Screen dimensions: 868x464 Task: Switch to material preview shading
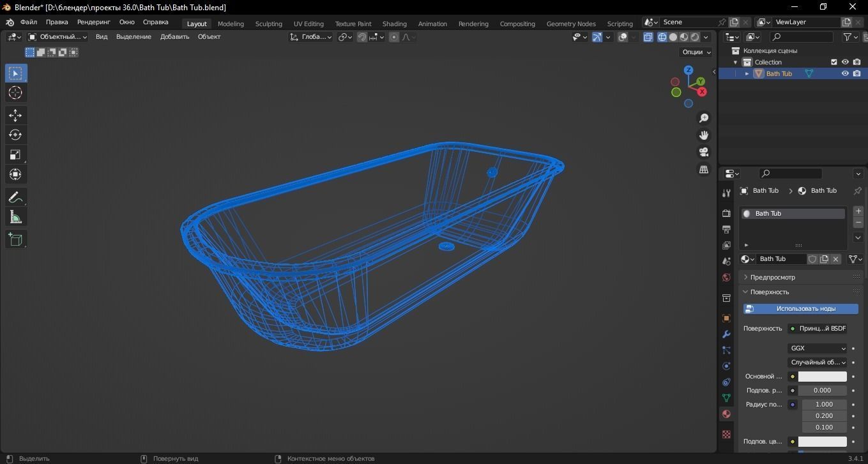pyautogui.click(x=684, y=37)
